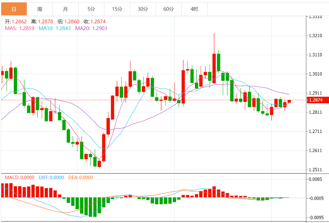Click the MACD: 0.0000 indicator label
The image size is (329, 223).
pos(20,178)
